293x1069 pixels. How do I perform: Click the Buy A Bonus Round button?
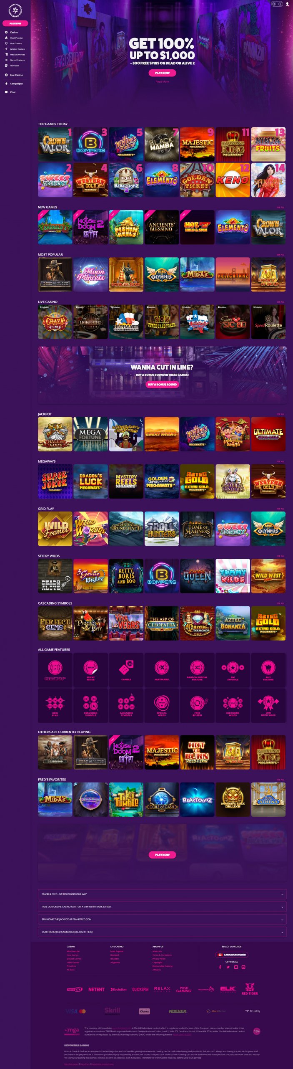click(x=162, y=384)
